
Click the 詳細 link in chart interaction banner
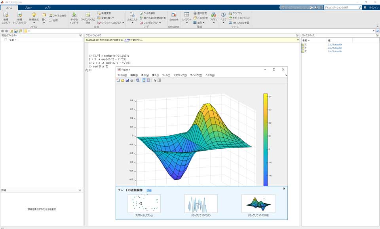(149, 190)
